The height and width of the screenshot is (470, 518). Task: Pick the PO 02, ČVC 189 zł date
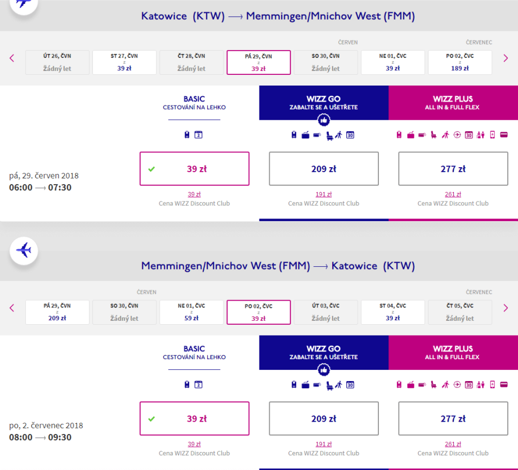460,62
